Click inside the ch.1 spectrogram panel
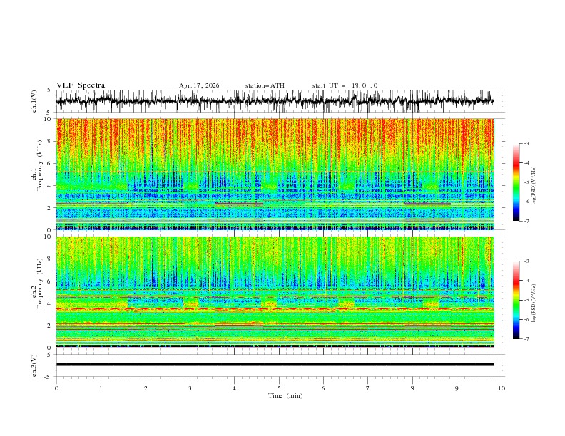Viewport: 565px width, 436px height. (275, 174)
